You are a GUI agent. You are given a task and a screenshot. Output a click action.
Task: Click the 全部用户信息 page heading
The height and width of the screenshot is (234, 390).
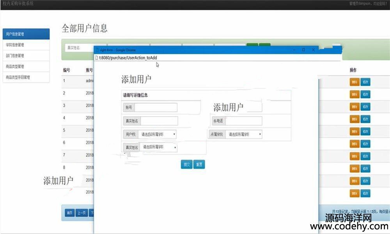pos(84,28)
